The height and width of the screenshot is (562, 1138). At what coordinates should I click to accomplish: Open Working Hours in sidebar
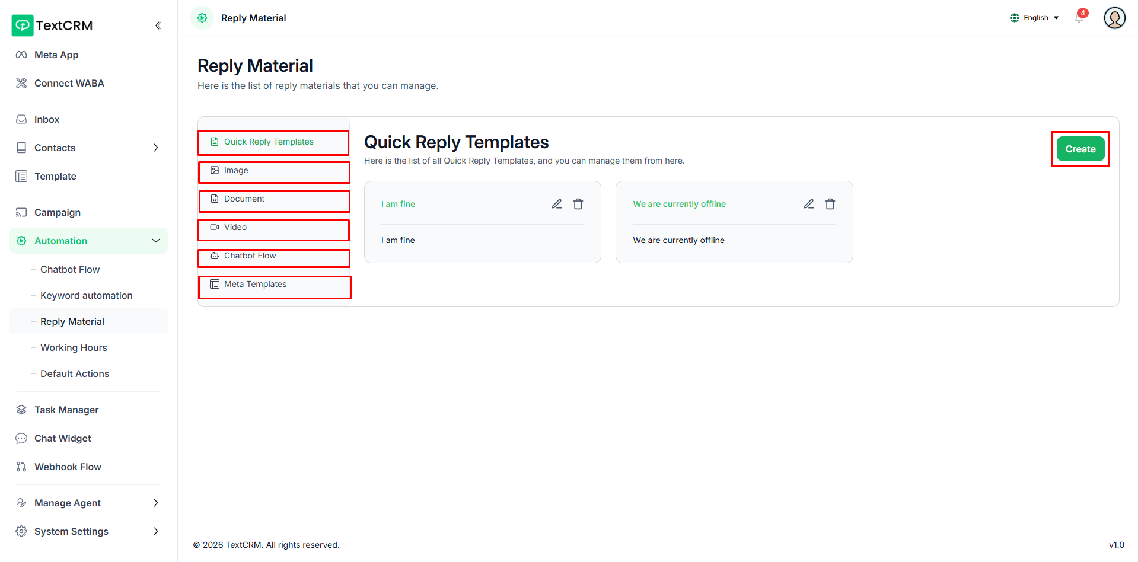(74, 347)
